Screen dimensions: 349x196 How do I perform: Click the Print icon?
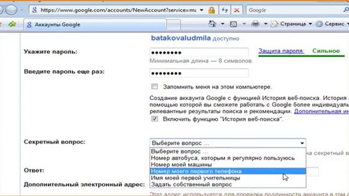click(255, 24)
